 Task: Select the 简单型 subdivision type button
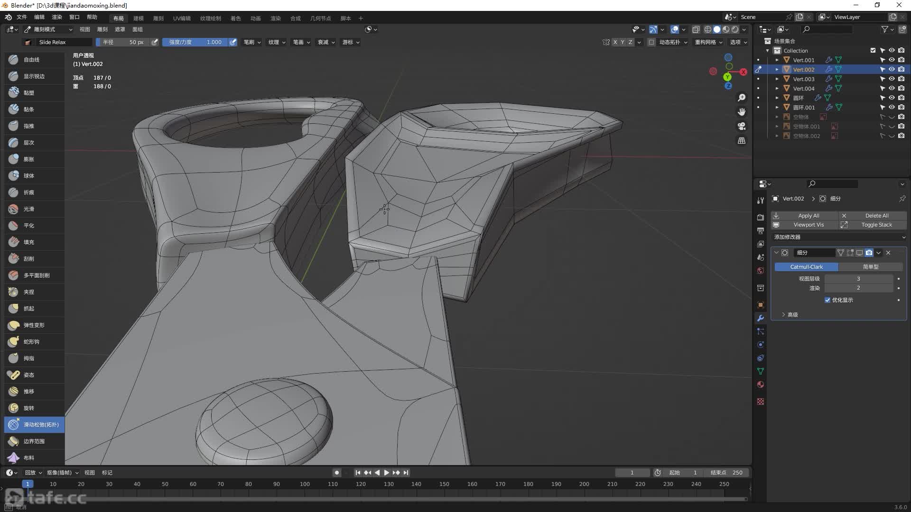coord(871,267)
